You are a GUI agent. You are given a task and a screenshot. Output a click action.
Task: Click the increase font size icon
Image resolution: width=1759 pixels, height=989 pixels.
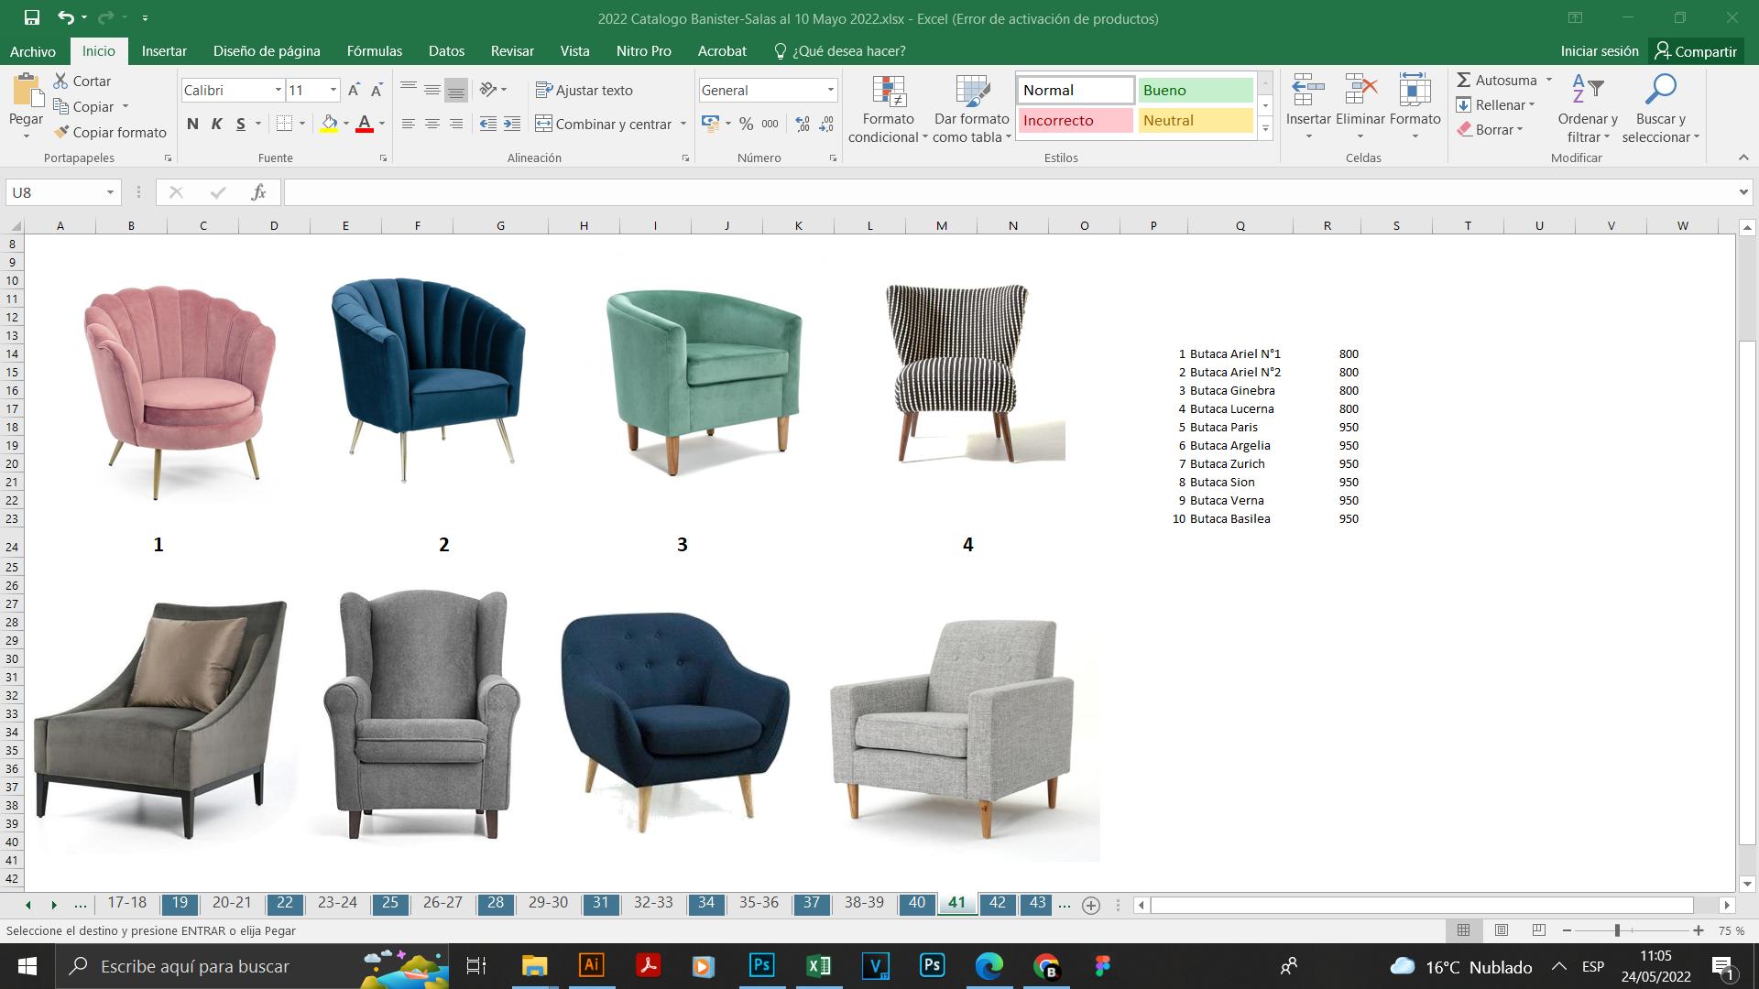tap(354, 90)
